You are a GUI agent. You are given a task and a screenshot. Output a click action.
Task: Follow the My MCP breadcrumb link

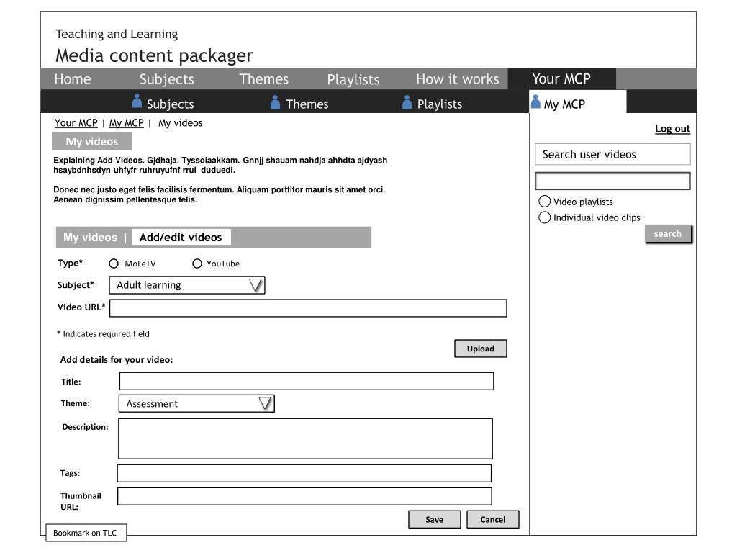(x=127, y=123)
